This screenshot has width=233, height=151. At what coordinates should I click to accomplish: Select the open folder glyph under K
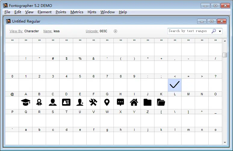(x=161, y=102)
